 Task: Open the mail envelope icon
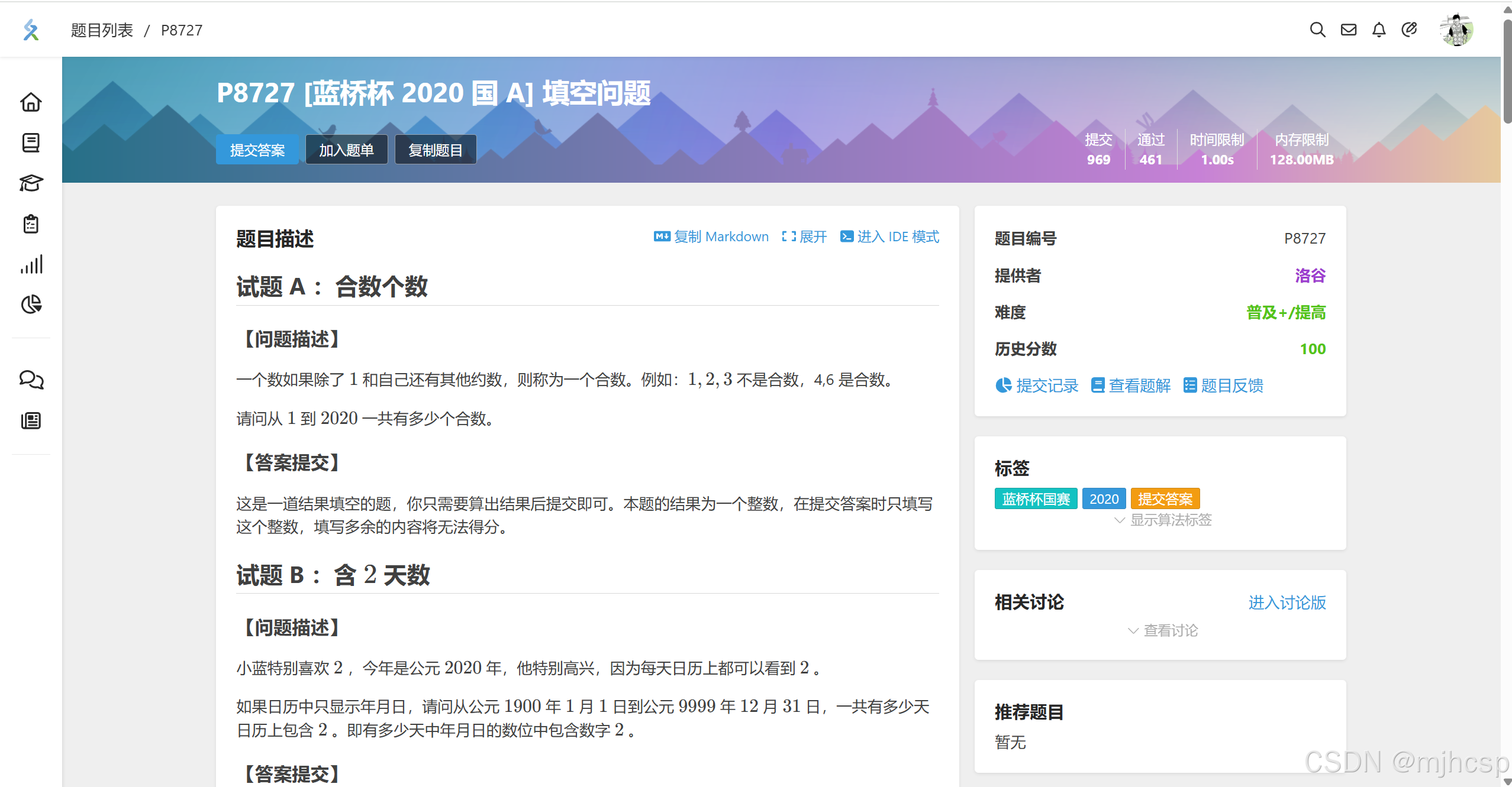(x=1348, y=30)
